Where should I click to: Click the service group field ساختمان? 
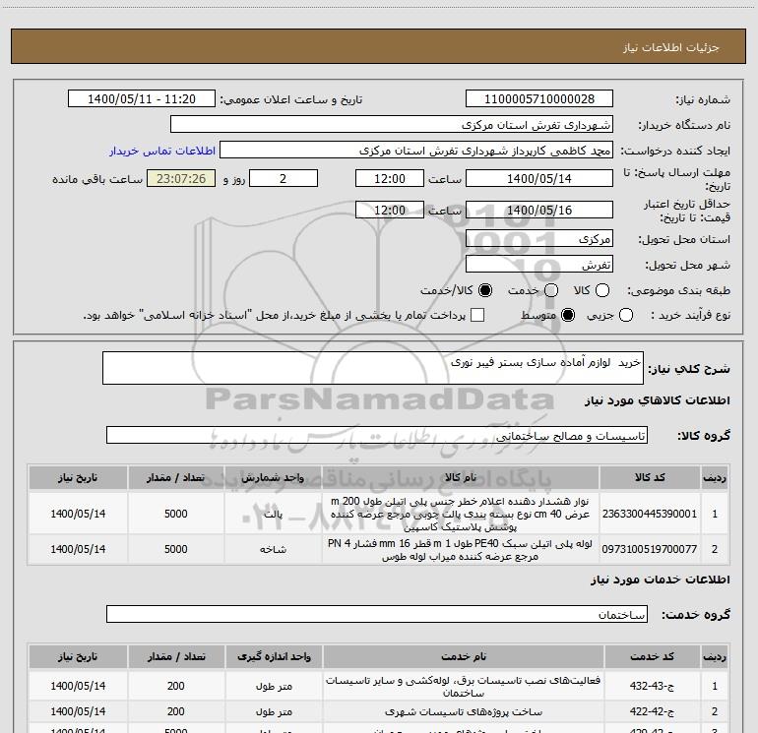click(x=377, y=614)
